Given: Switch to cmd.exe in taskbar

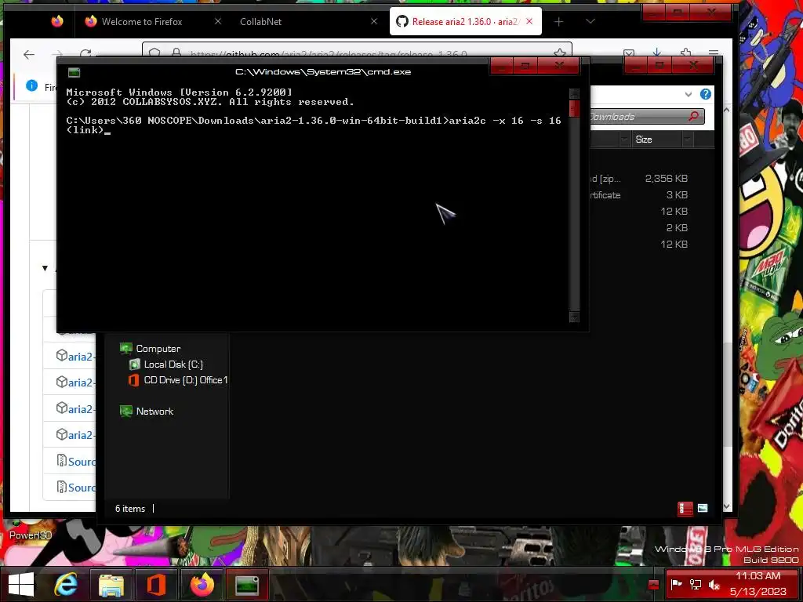Looking at the screenshot, I should pos(247,585).
